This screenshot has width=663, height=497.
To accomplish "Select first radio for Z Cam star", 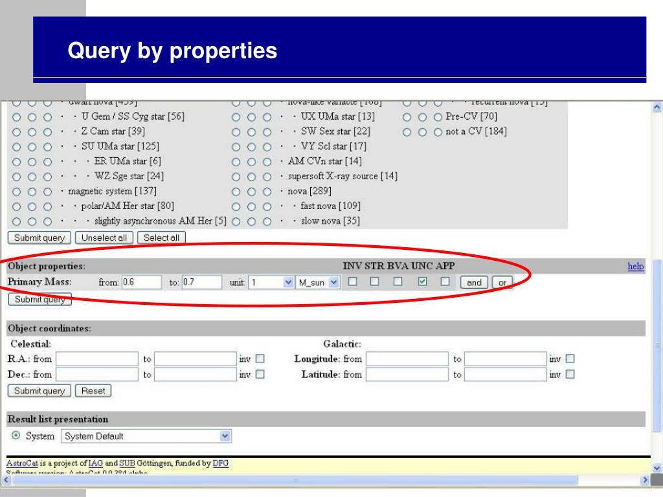I will tap(16, 132).
